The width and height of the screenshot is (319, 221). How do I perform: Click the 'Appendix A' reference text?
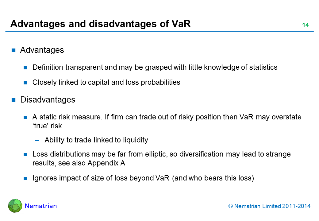[106, 163]
